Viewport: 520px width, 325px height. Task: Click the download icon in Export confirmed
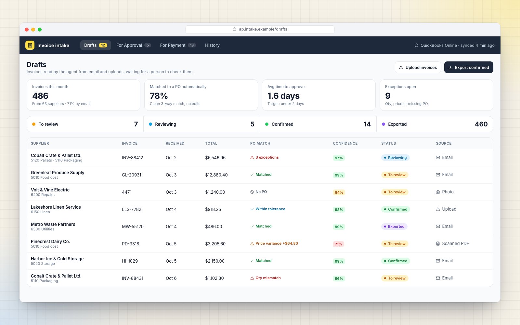(450, 68)
